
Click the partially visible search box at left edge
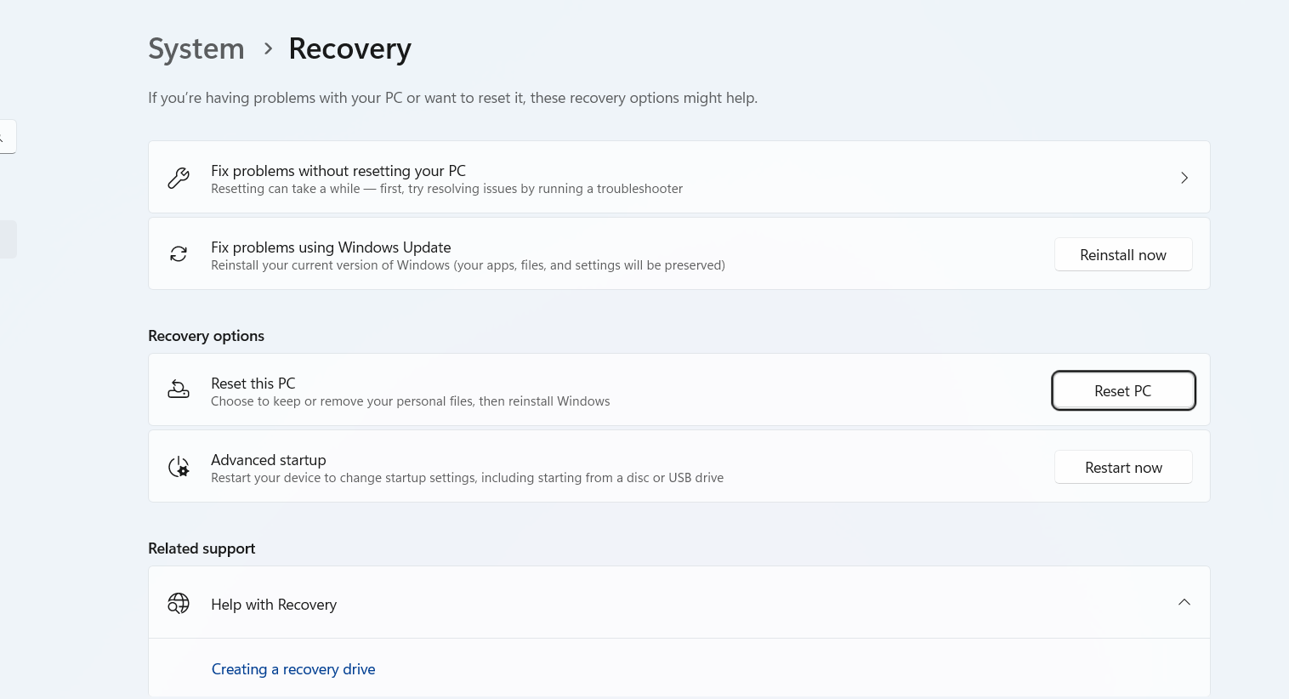point(7,136)
